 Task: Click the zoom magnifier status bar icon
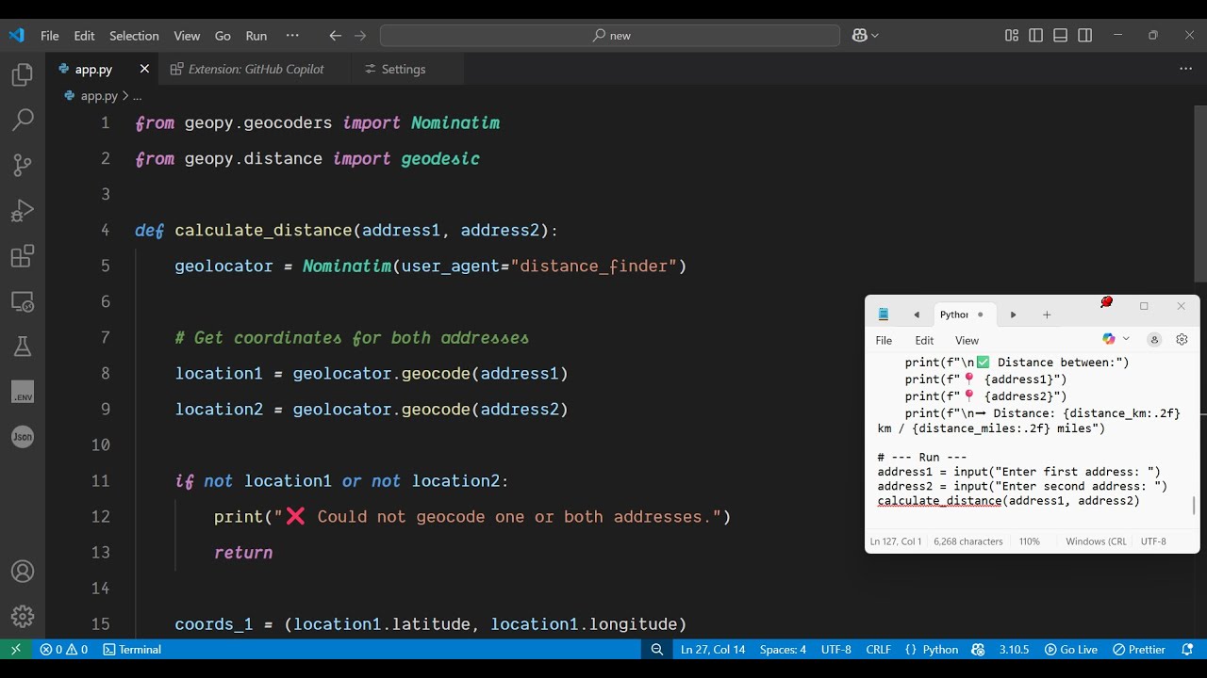pyautogui.click(x=657, y=650)
